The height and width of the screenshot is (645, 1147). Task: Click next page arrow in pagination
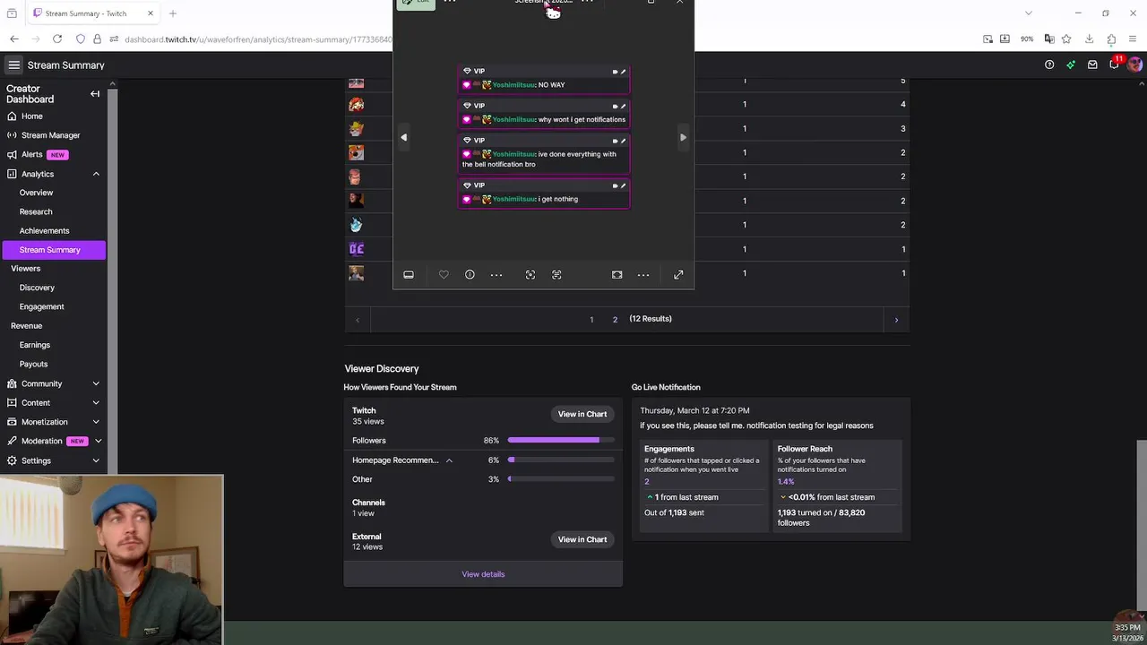pos(896,320)
